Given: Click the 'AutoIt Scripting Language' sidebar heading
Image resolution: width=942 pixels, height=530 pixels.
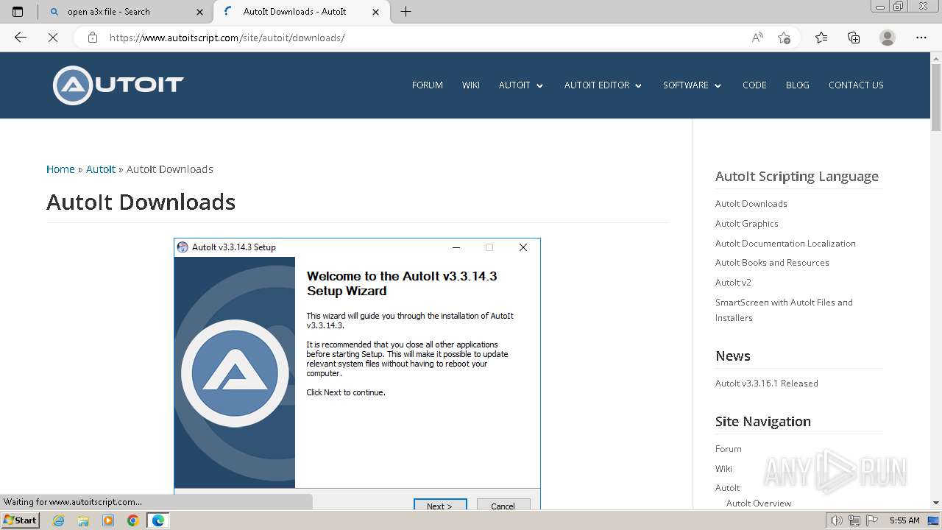Looking at the screenshot, I should 797,177.
